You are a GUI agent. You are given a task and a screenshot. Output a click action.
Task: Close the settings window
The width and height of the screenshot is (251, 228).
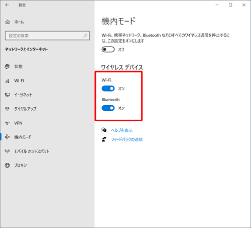coord(244,5)
